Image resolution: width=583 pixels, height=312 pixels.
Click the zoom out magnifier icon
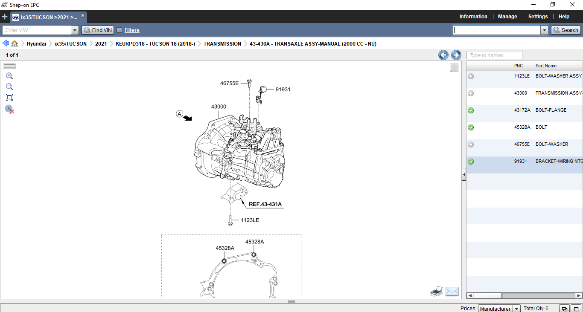(x=9, y=87)
